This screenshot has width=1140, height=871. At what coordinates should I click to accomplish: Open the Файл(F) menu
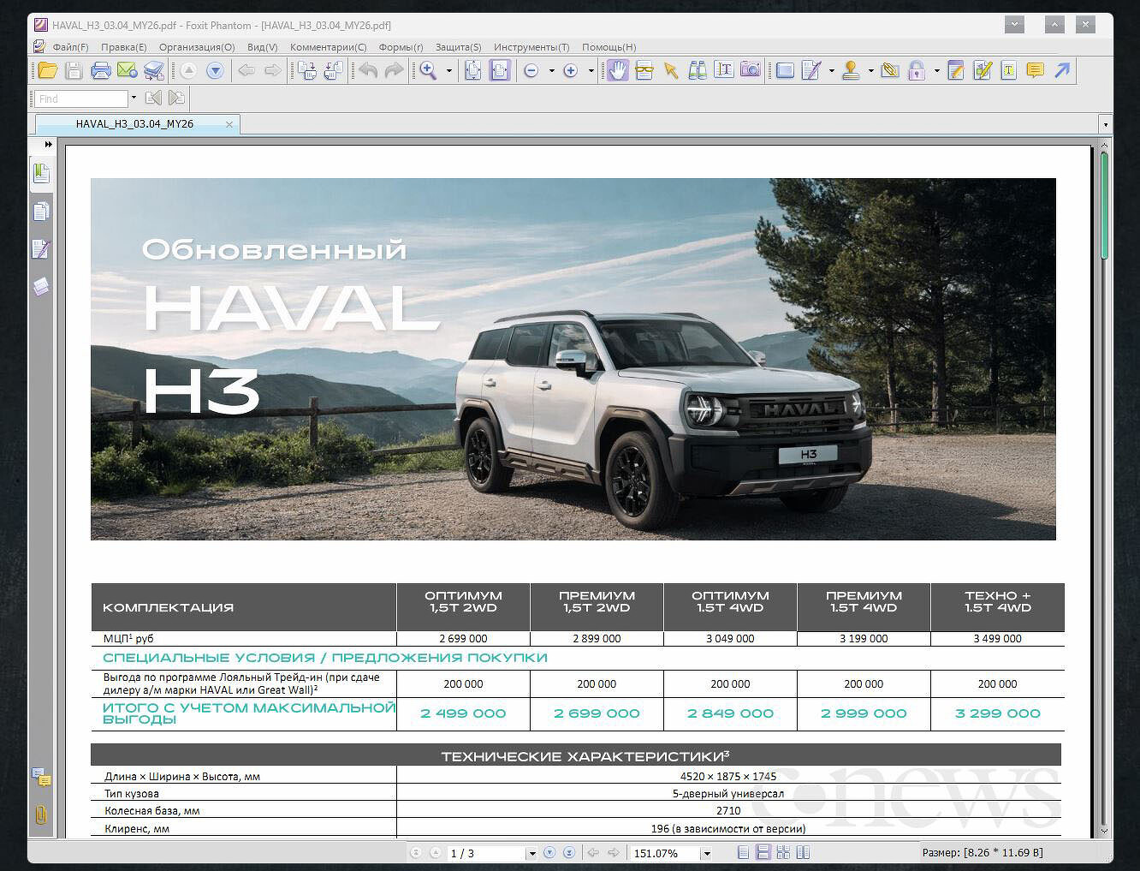tap(70, 47)
